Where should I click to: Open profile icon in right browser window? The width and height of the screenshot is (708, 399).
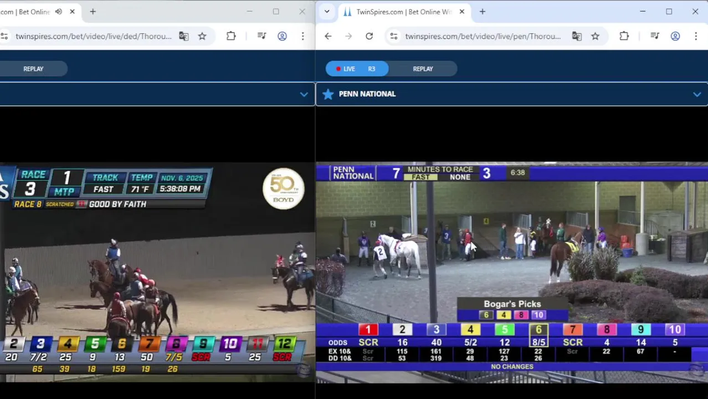[675, 36]
